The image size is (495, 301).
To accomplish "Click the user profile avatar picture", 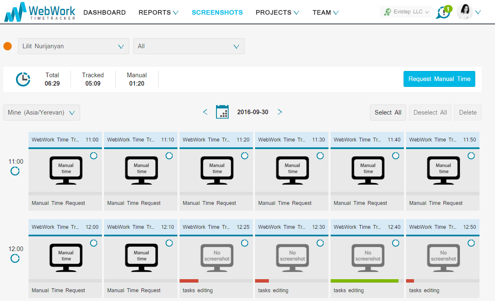I will coord(464,12).
